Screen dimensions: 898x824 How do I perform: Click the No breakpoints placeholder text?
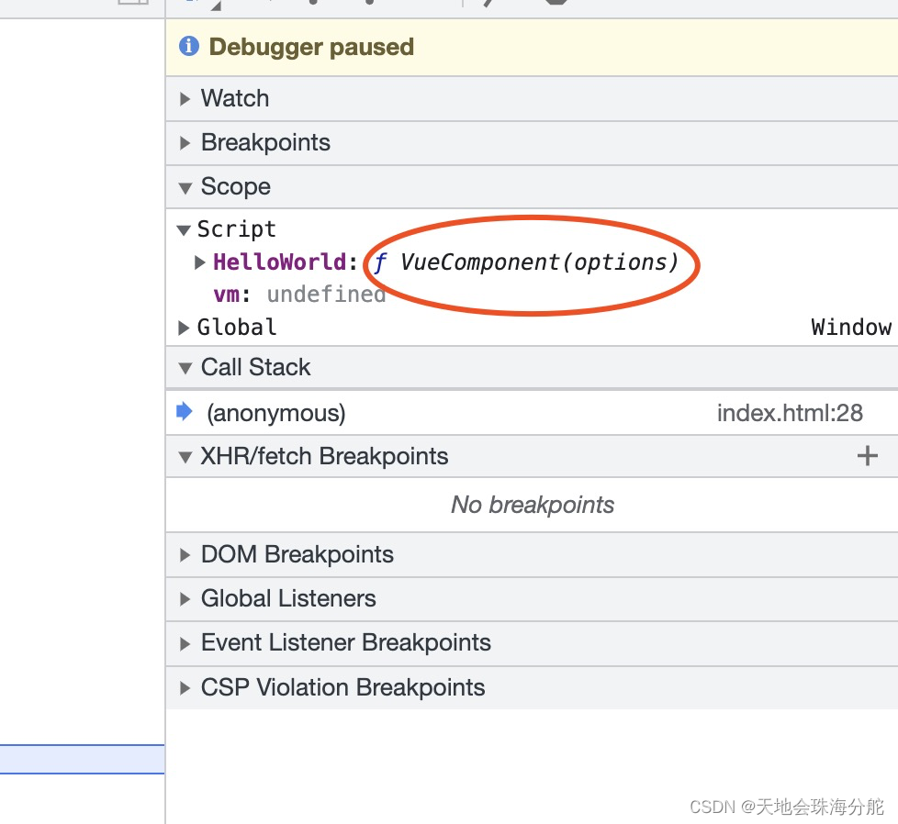(x=532, y=505)
